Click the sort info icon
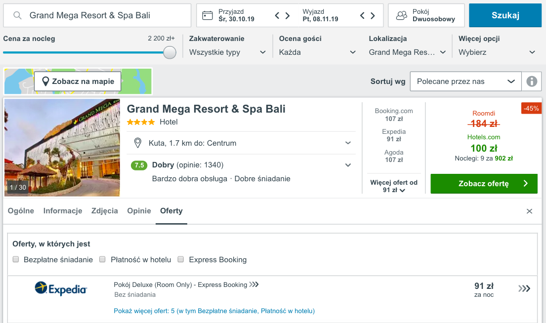This screenshot has height=323, width=546. point(531,81)
